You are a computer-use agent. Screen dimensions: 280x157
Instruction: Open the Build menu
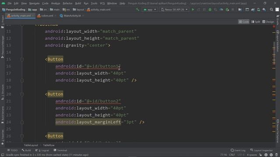(78, 3)
